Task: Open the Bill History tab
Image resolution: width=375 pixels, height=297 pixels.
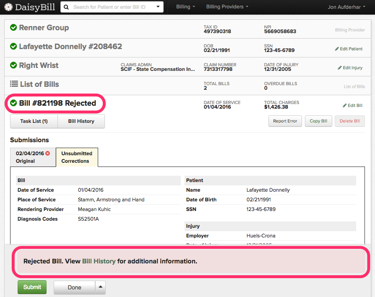Action: 81,121
